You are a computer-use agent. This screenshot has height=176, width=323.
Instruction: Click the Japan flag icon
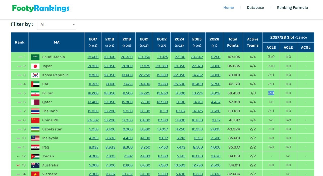pyautogui.click(x=35, y=66)
